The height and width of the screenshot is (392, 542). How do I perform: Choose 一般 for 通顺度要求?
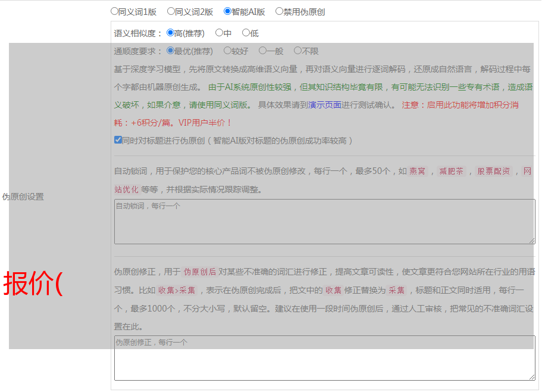(x=263, y=51)
